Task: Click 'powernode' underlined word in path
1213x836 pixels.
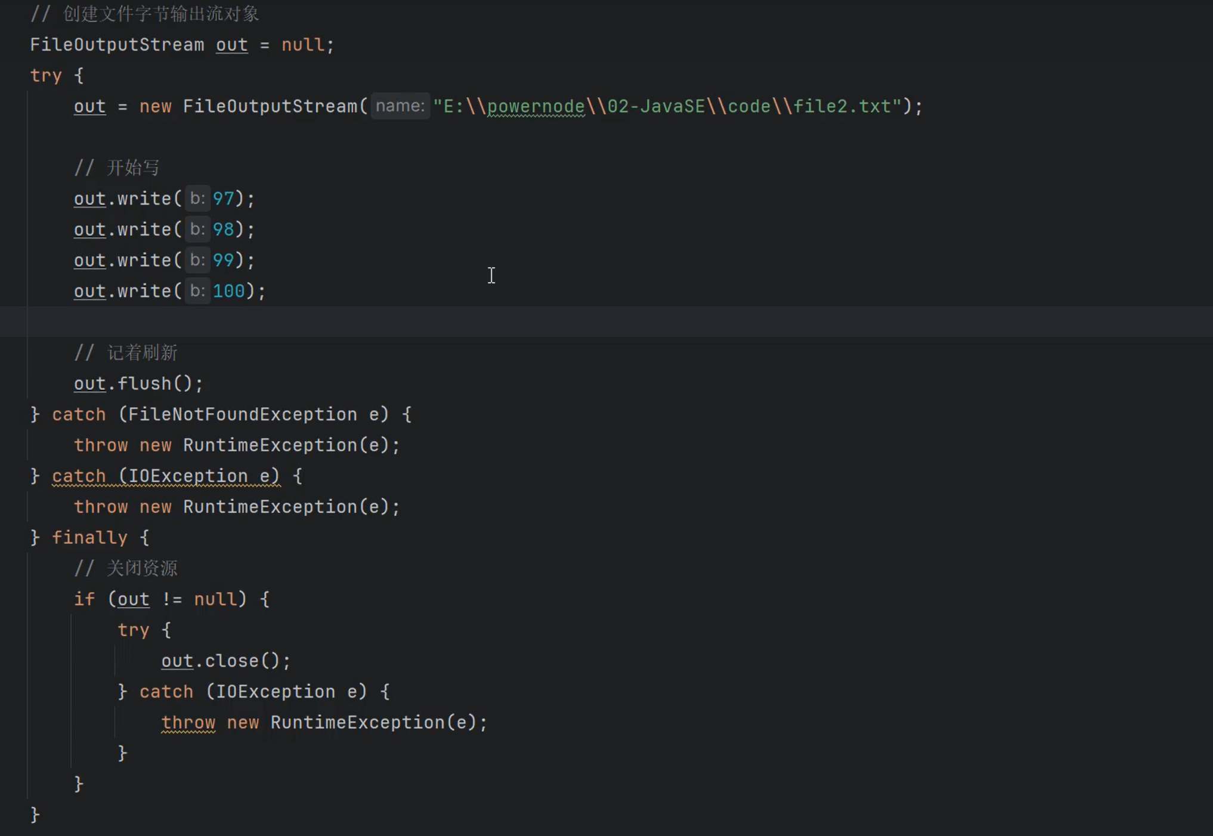Action: point(536,106)
